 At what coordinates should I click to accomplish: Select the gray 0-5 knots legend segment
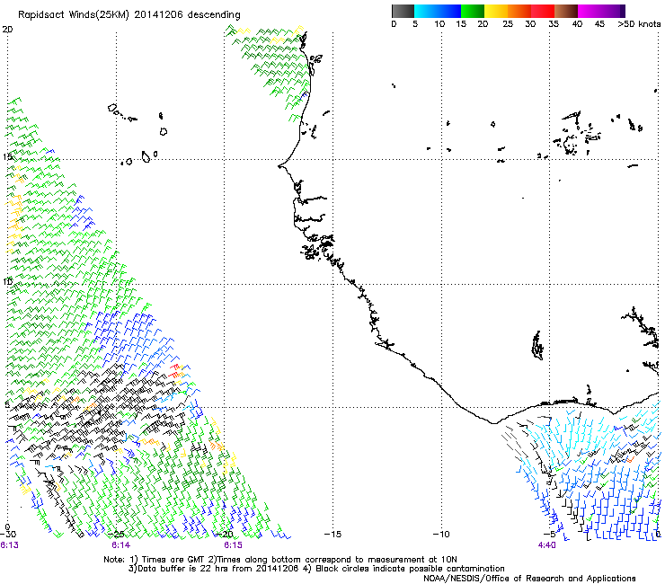pyautogui.click(x=403, y=11)
